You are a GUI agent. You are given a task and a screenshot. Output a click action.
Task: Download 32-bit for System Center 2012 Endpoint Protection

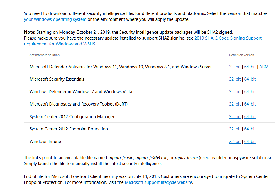pos(235,129)
